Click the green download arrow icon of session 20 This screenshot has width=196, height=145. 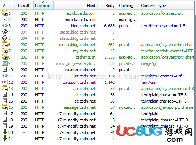point(5,132)
